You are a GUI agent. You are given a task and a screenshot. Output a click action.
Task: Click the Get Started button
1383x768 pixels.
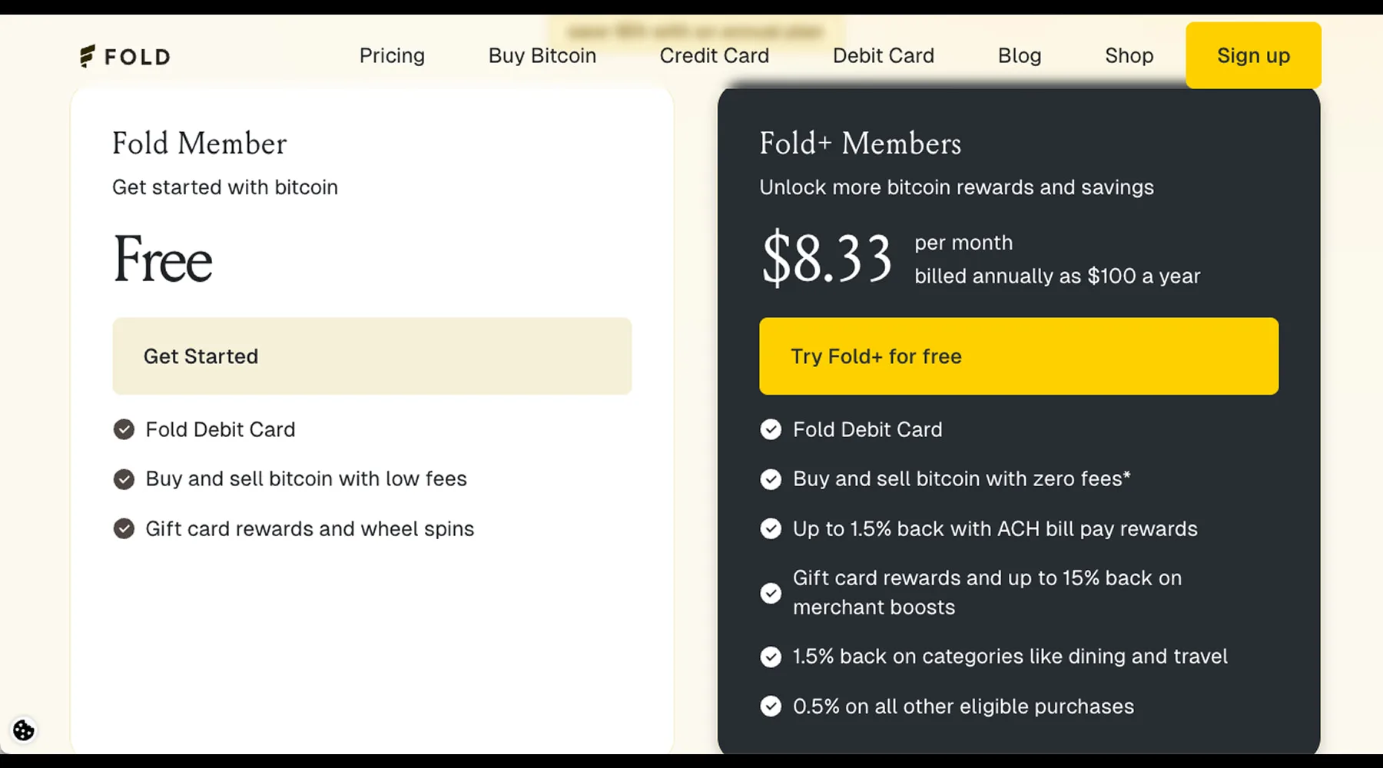tap(372, 356)
